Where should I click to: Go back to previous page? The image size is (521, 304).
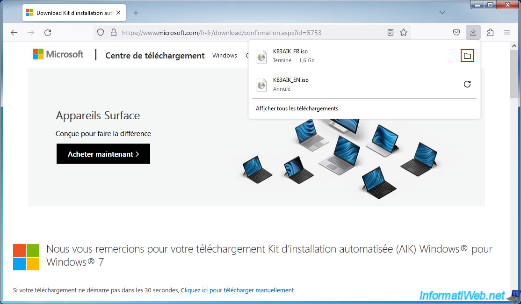pos(14,33)
